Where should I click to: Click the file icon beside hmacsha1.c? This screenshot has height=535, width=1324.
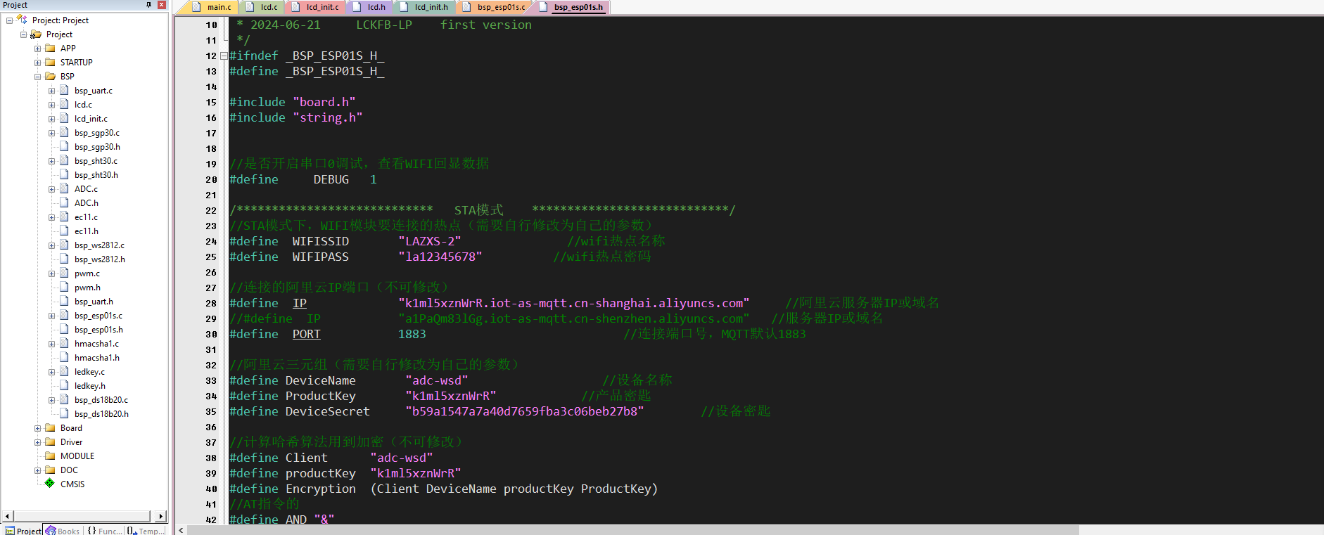click(x=64, y=344)
